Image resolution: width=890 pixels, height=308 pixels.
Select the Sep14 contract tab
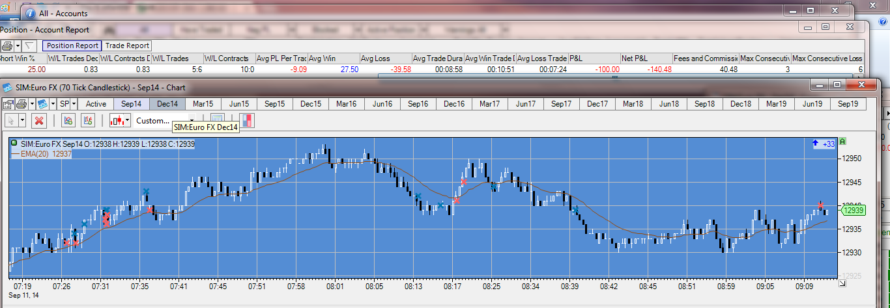131,104
